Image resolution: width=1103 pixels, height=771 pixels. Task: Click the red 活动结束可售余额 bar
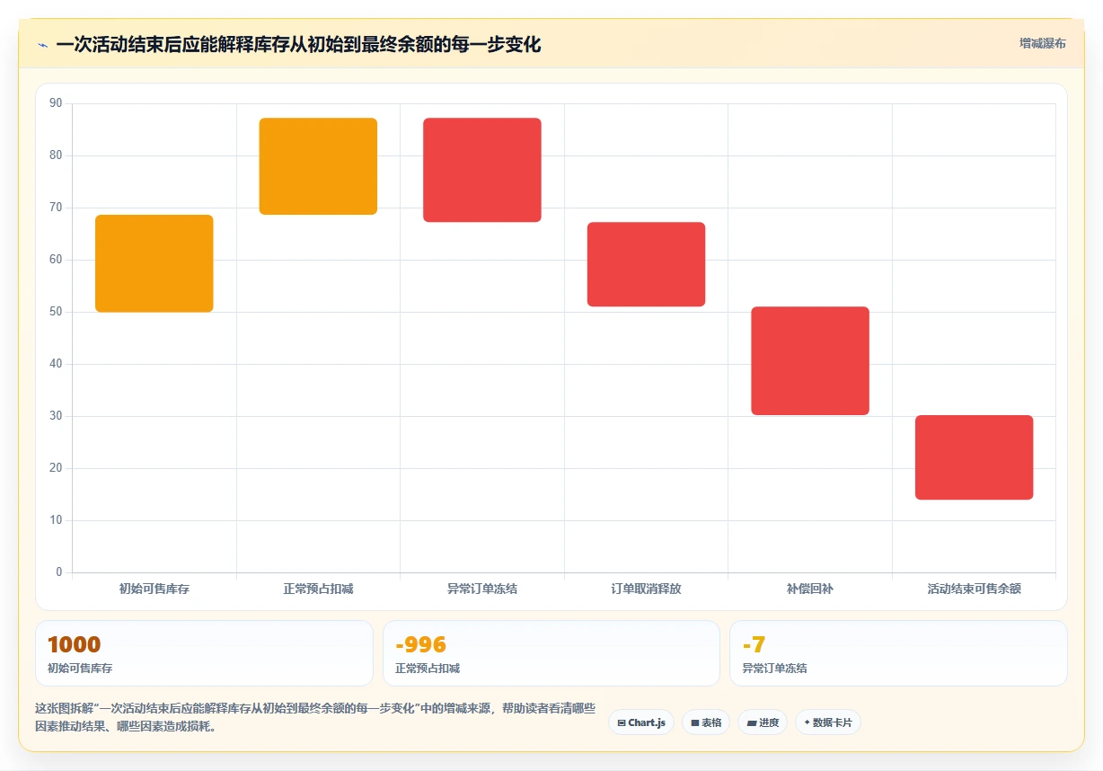pos(974,457)
